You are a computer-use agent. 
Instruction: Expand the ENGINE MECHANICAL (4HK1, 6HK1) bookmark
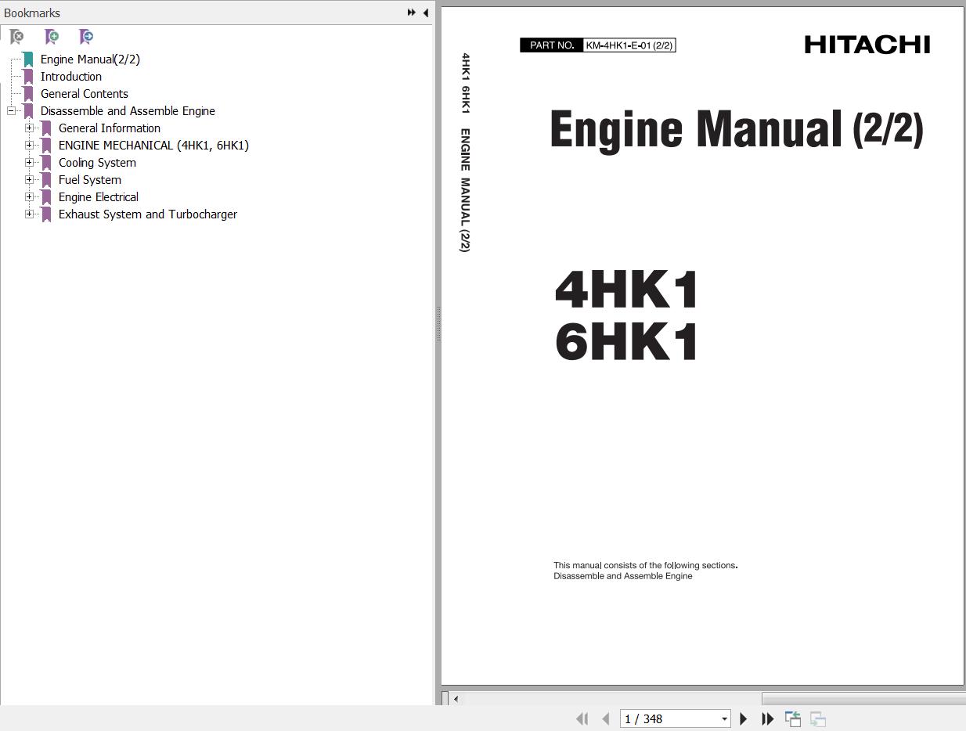tap(29, 146)
